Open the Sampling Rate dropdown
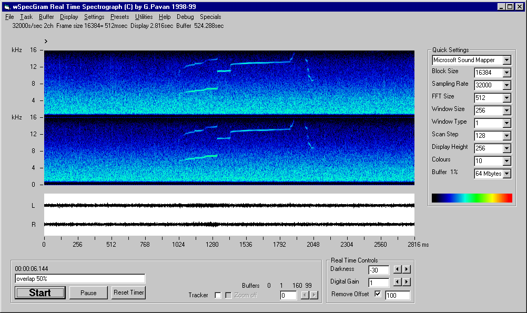The height and width of the screenshot is (313, 527). click(x=507, y=85)
